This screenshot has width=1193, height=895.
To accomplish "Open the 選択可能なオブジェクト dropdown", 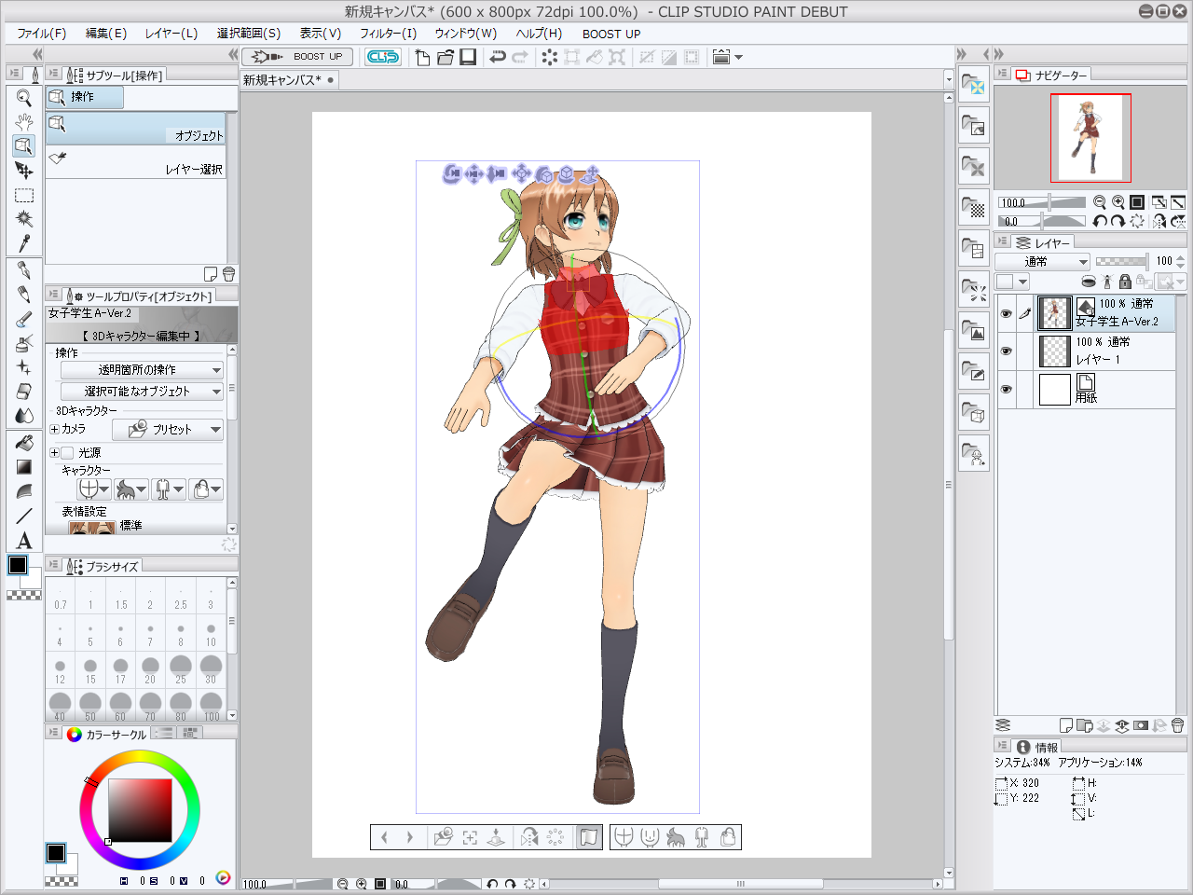I will [x=142, y=392].
